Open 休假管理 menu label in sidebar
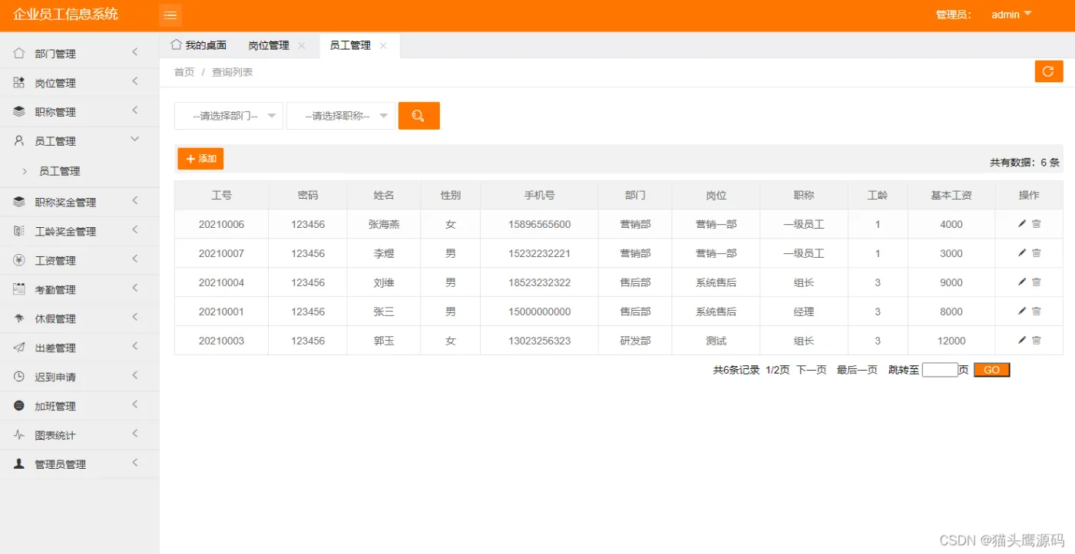The image size is (1075, 554). tap(55, 319)
